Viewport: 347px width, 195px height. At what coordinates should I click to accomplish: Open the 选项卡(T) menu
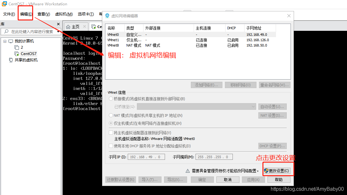coord(85,14)
